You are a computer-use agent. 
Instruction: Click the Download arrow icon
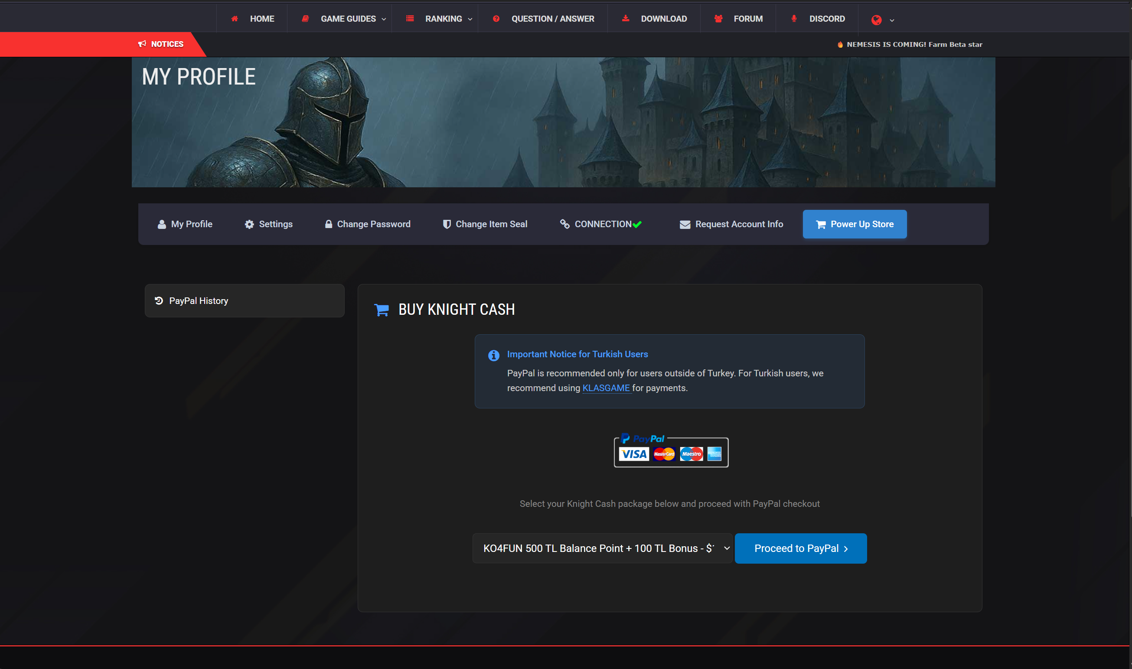626,19
